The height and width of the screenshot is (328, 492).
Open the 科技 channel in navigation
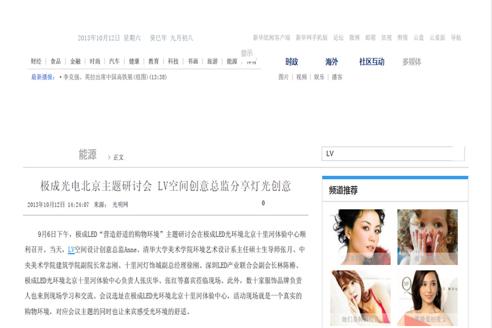pyautogui.click(x=173, y=62)
